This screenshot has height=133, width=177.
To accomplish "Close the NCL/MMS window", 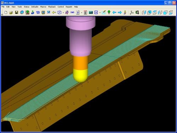I will pos(174,3).
